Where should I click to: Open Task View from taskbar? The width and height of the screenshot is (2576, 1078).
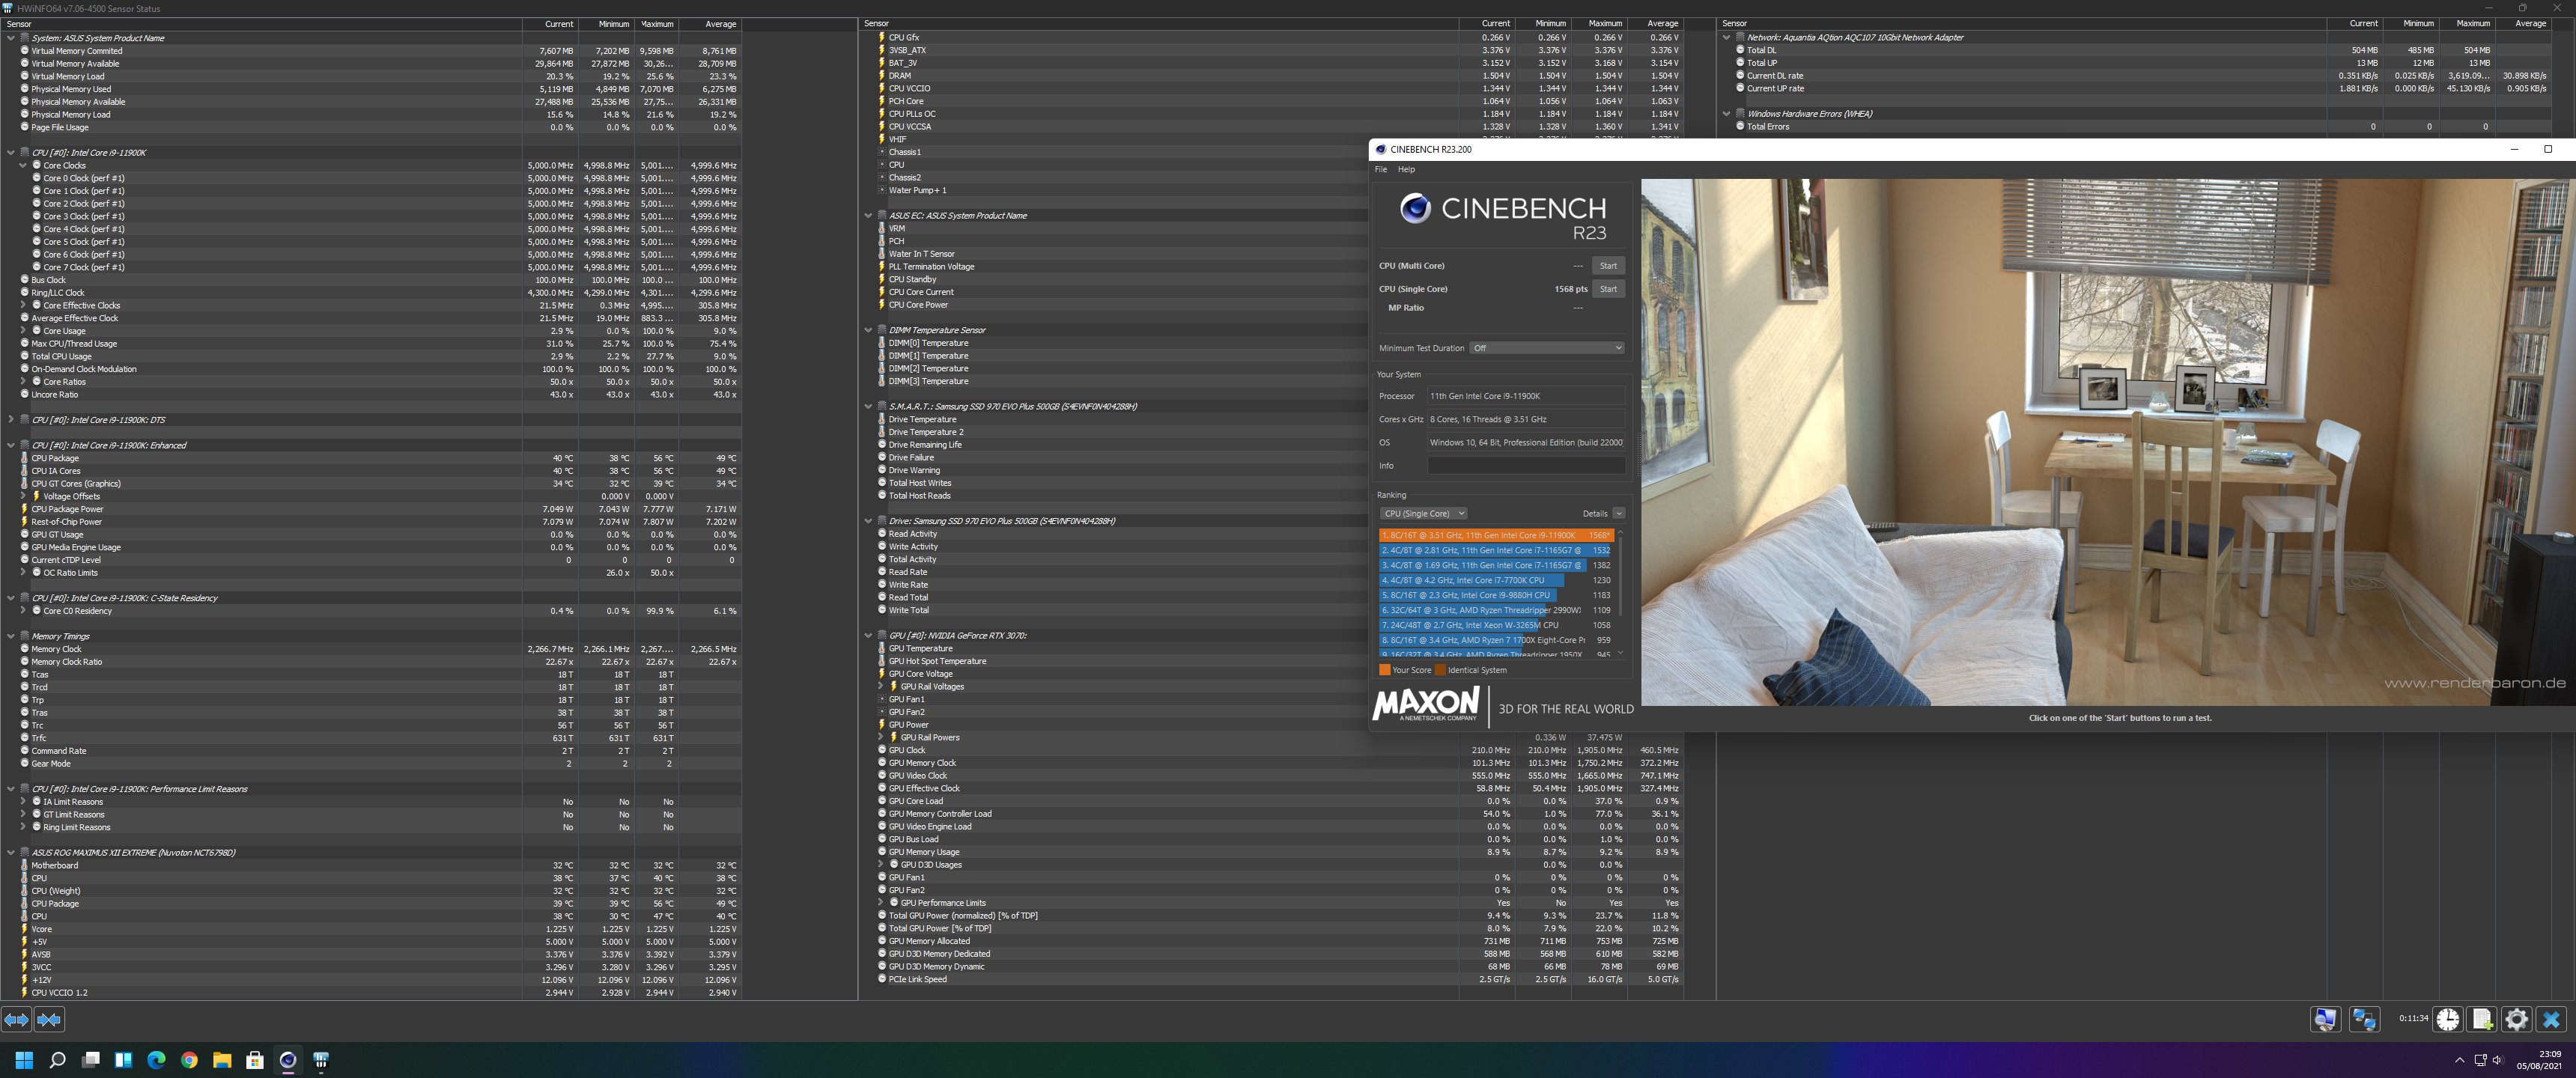click(91, 1060)
